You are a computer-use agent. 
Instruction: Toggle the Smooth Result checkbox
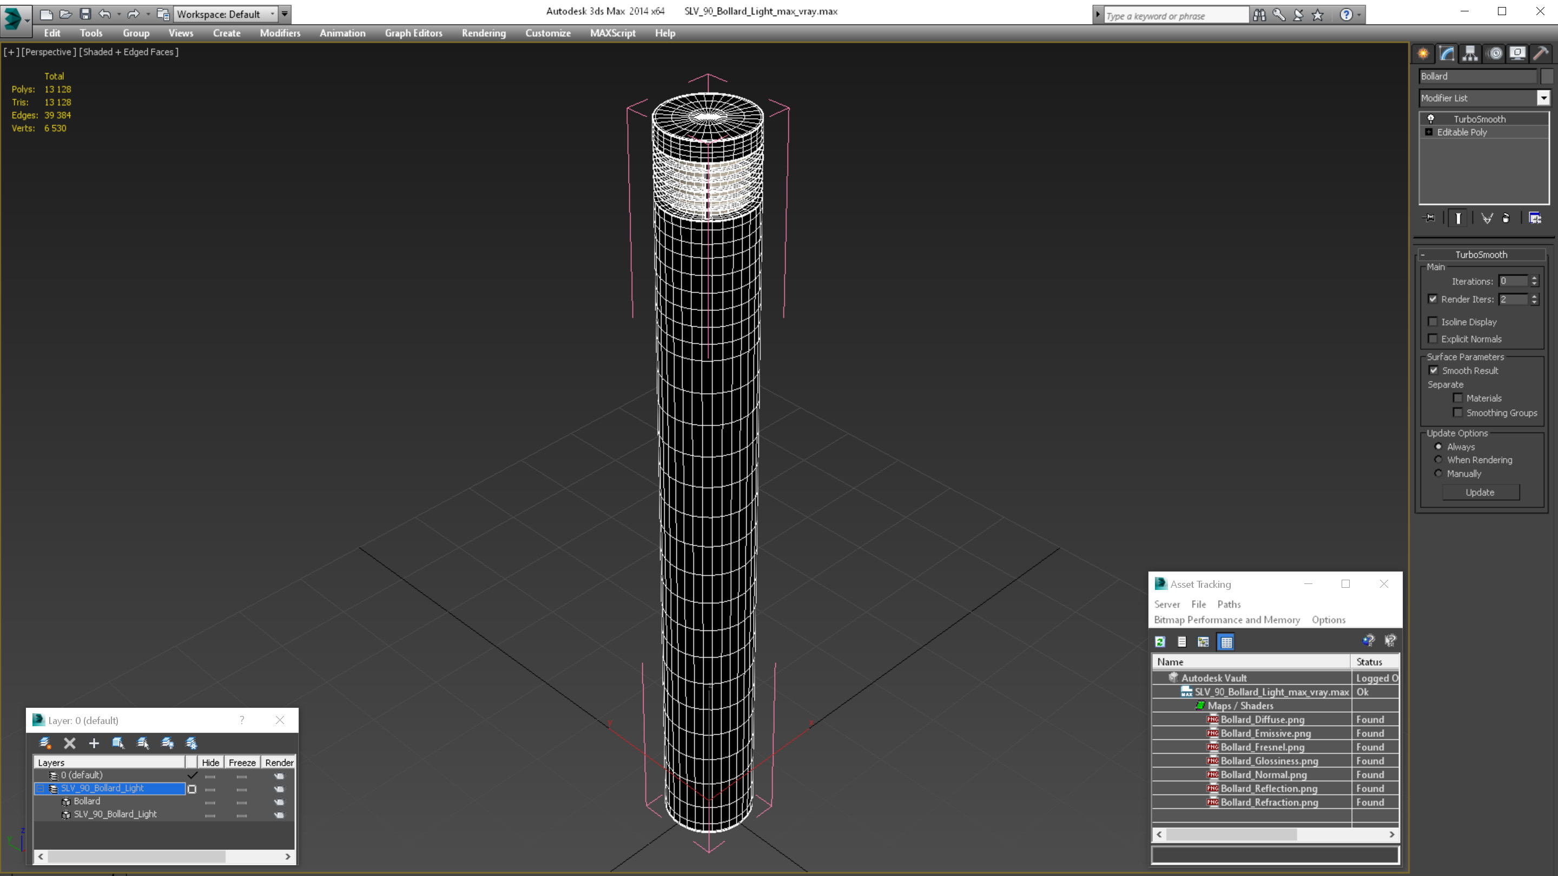tap(1434, 370)
